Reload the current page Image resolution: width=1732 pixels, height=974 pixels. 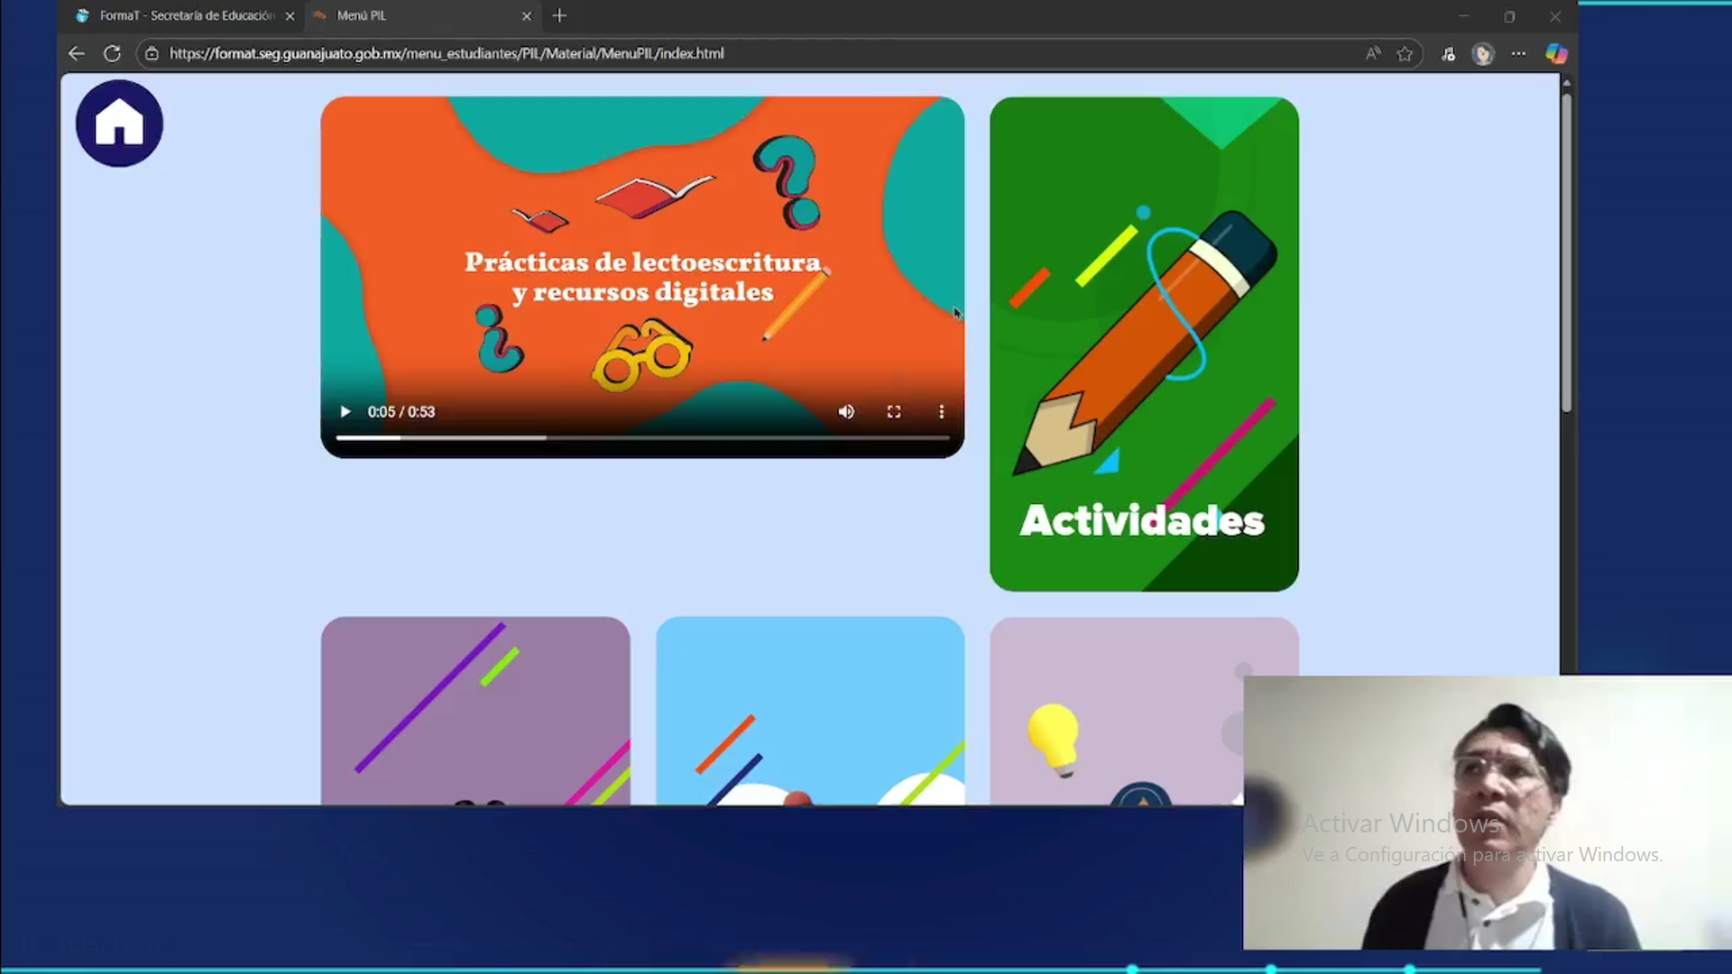tap(112, 53)
